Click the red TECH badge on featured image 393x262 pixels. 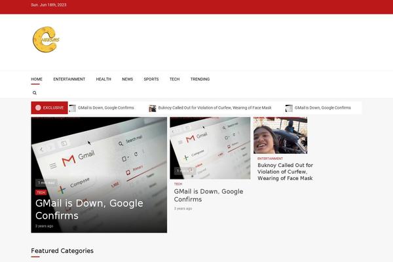point(41,193)
